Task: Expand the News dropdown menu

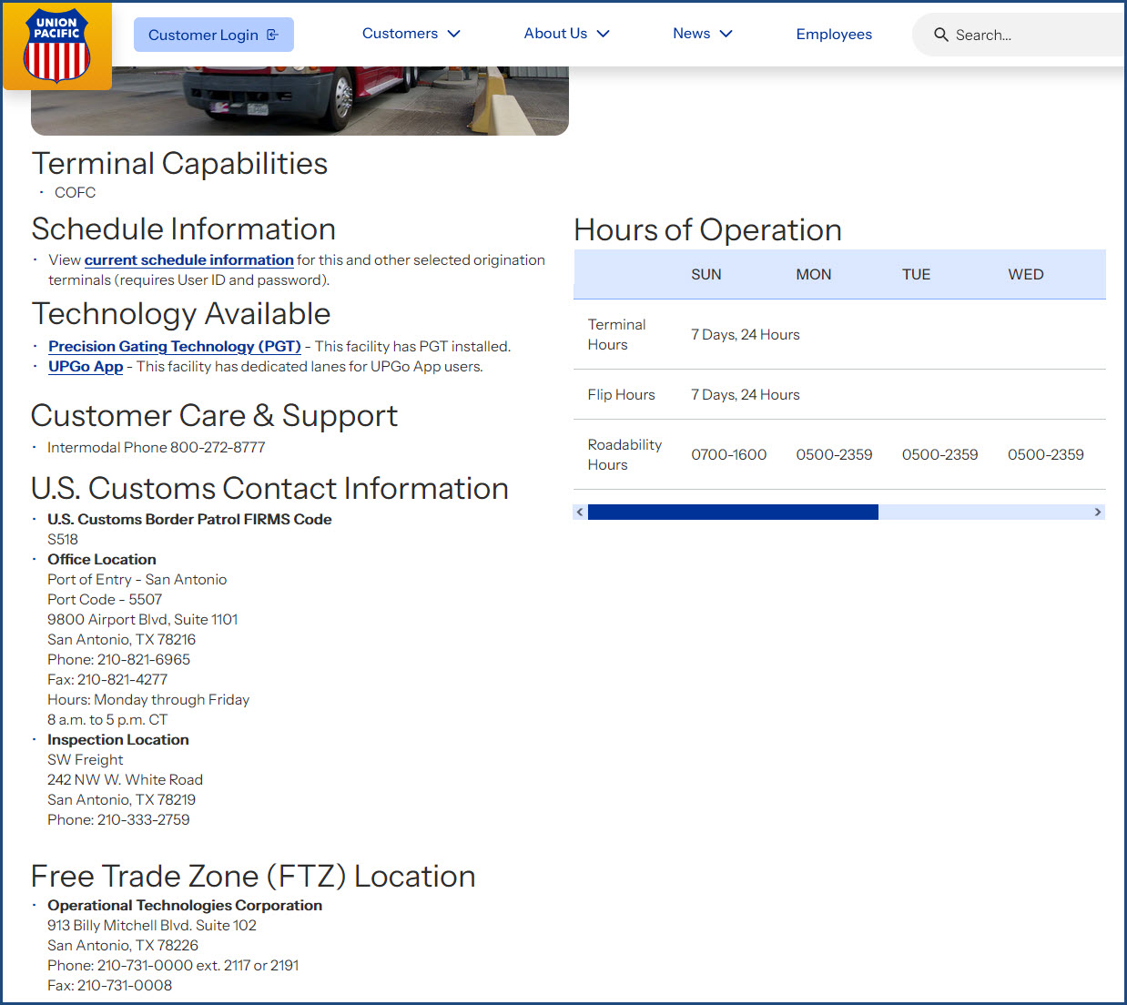Action: tap(702, 34)
